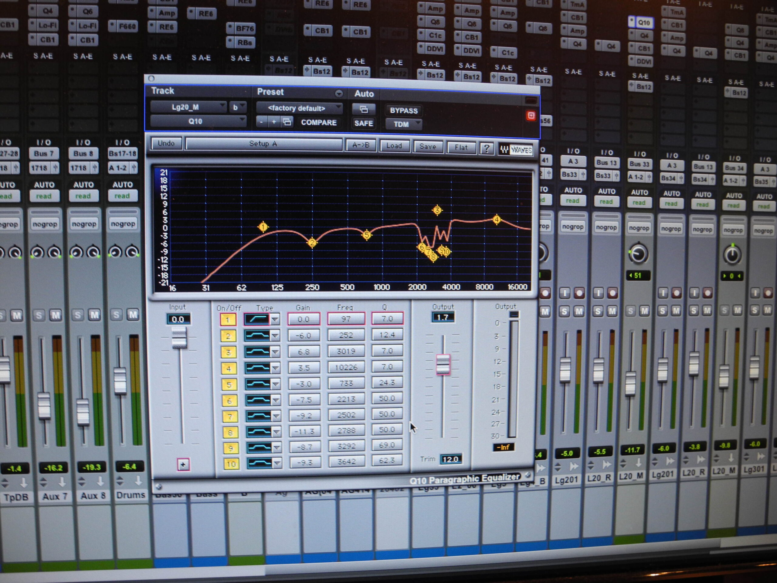Click the preset minus button
The width and height of the screenshot is (777, 583).
click(x=261, y=121)
